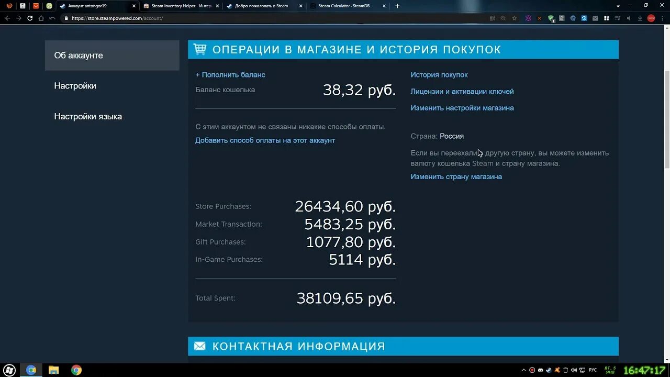Select the red pinned tab
The image size is (670, 377).
[x=36, y=6]
